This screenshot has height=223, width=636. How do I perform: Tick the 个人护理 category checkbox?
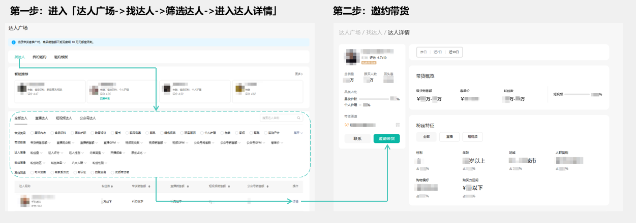click(x=202, y=133)
